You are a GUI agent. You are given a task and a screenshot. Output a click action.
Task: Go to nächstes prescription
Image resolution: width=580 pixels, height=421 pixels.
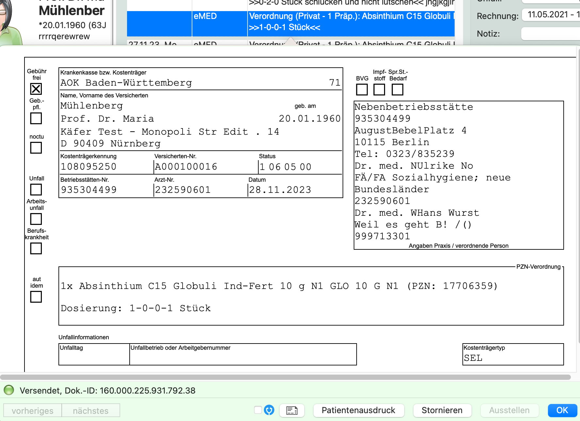pyautogui.click(x=91, y=411)
